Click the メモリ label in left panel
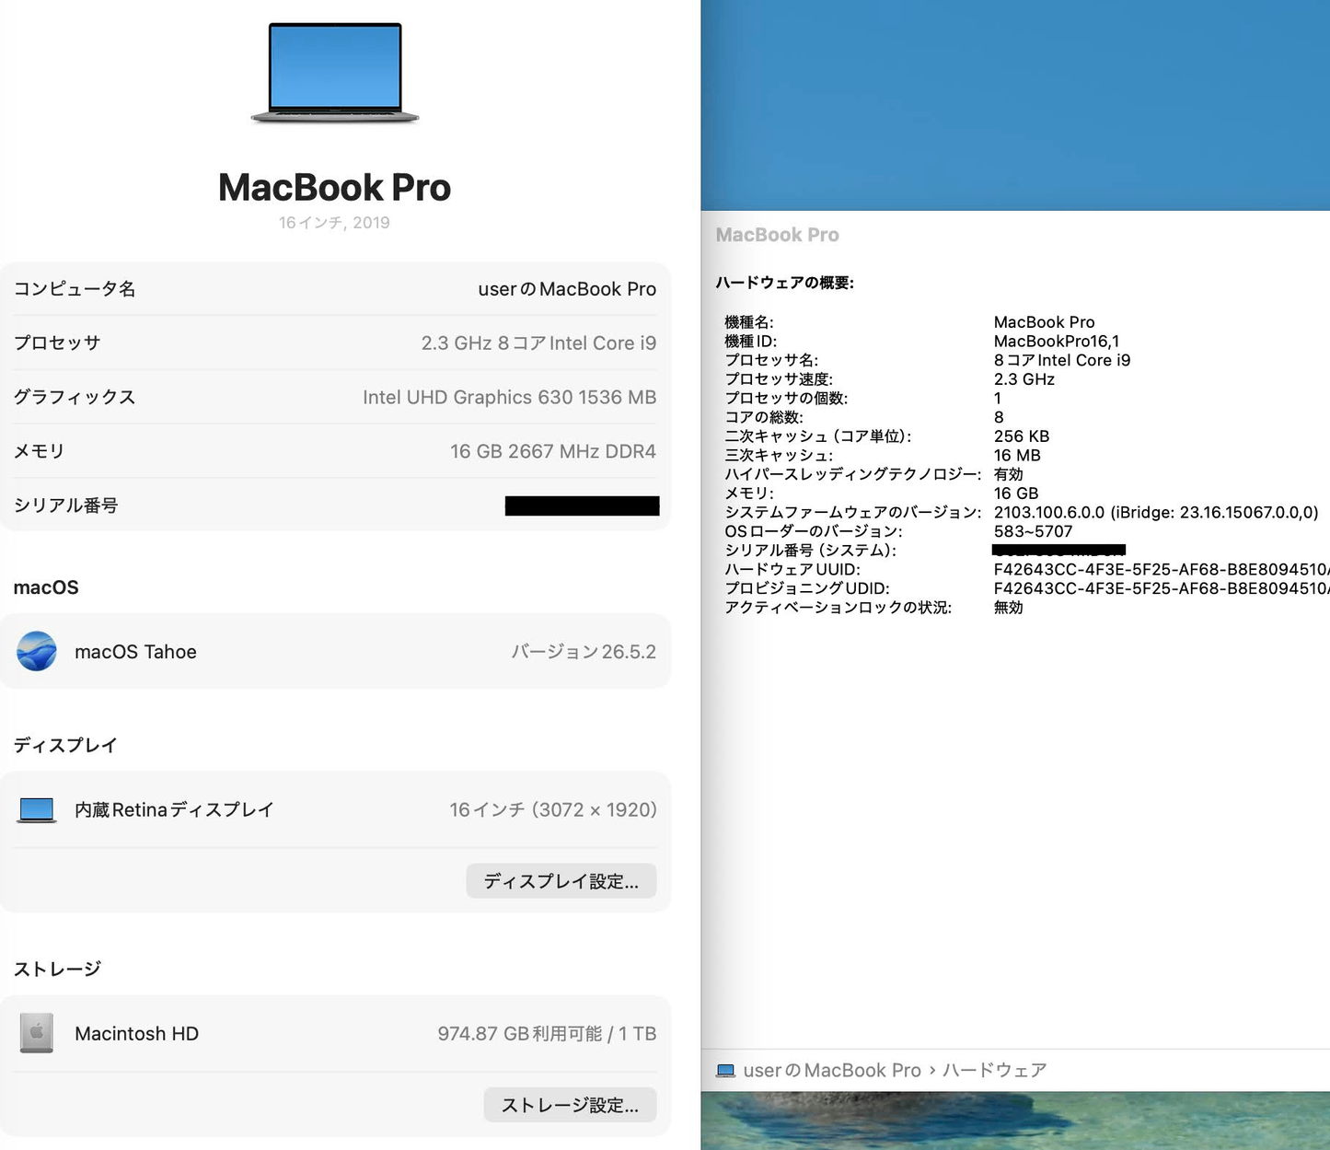The width and height of the screenshot is (1330, 1150). (40, 451)
